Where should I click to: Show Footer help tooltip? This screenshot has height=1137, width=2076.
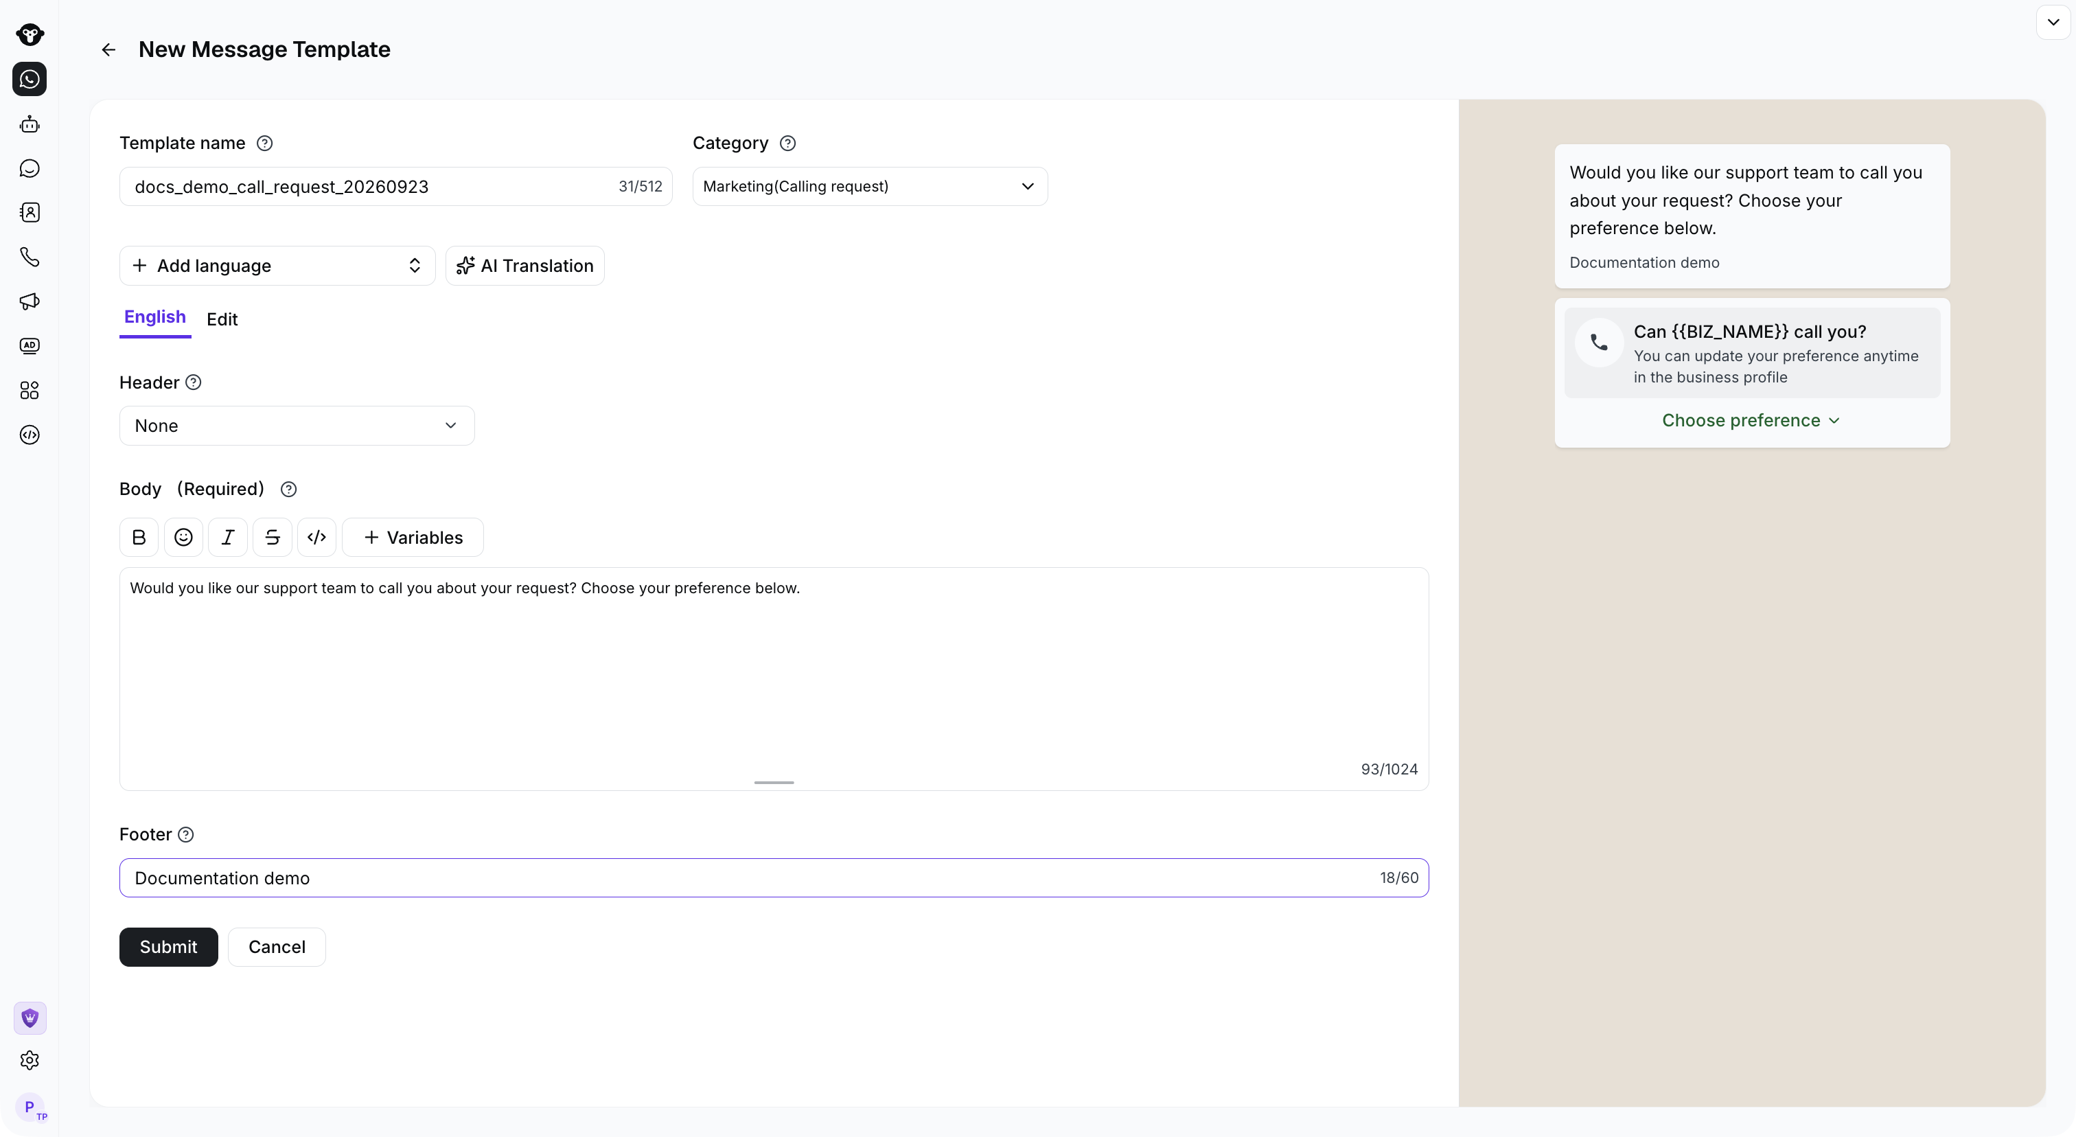point(185,835)
